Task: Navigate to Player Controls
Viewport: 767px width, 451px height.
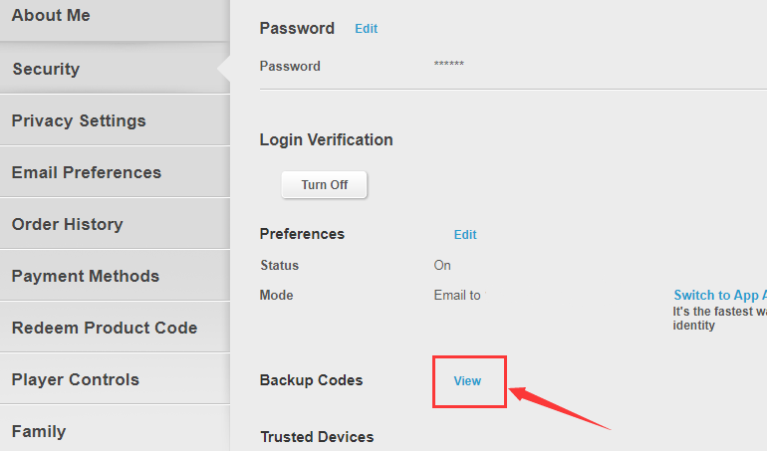Action: coord(75,379)
